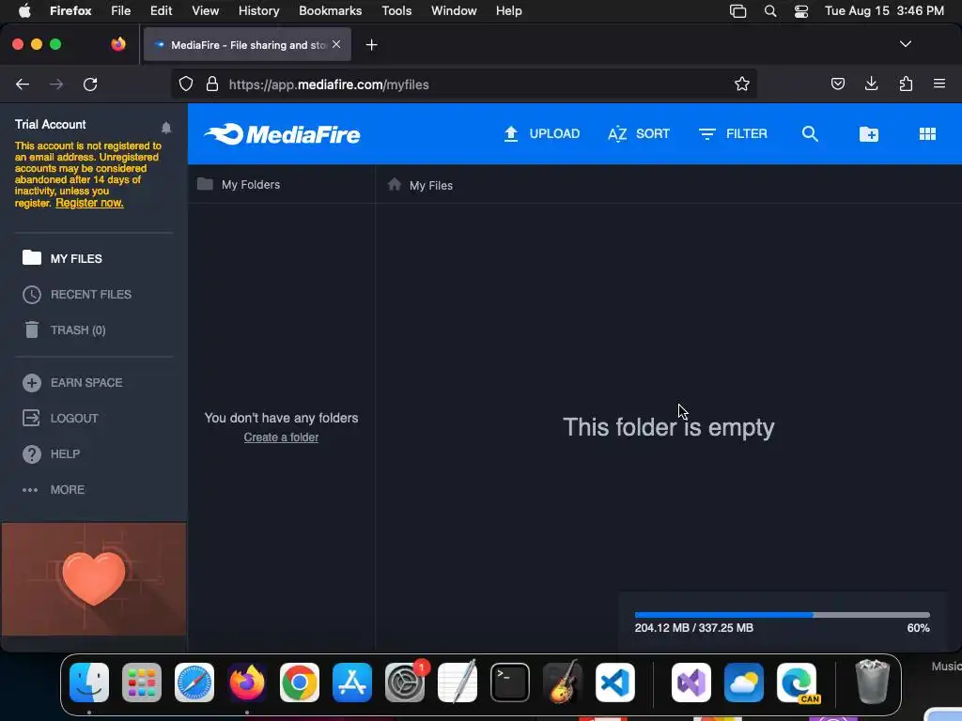Open App Store from the Dock

pyautogui.click(x=352, y=683)
